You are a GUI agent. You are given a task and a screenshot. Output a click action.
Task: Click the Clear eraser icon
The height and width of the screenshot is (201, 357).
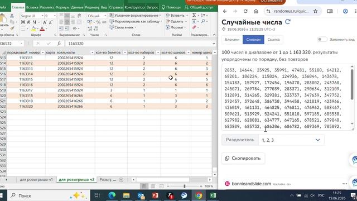[x=194, y=27]
